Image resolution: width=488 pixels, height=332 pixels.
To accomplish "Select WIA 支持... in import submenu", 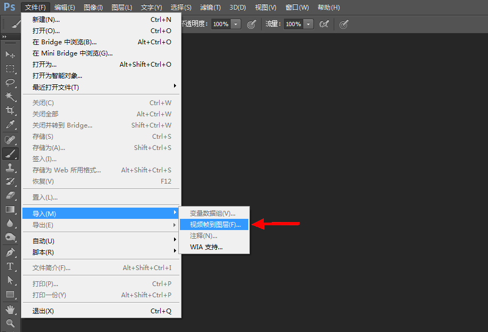I will pyautogui.click(x=206, y=247).
